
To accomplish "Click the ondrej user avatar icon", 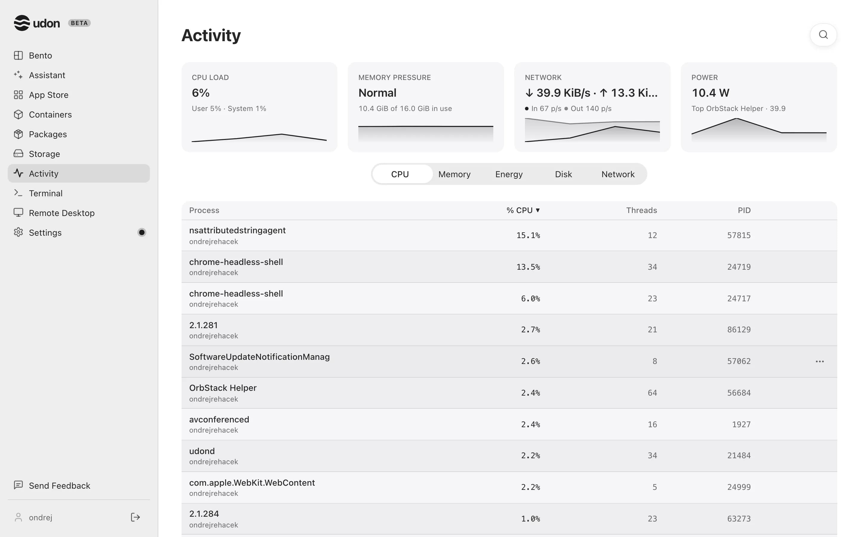I will (19, 517).
